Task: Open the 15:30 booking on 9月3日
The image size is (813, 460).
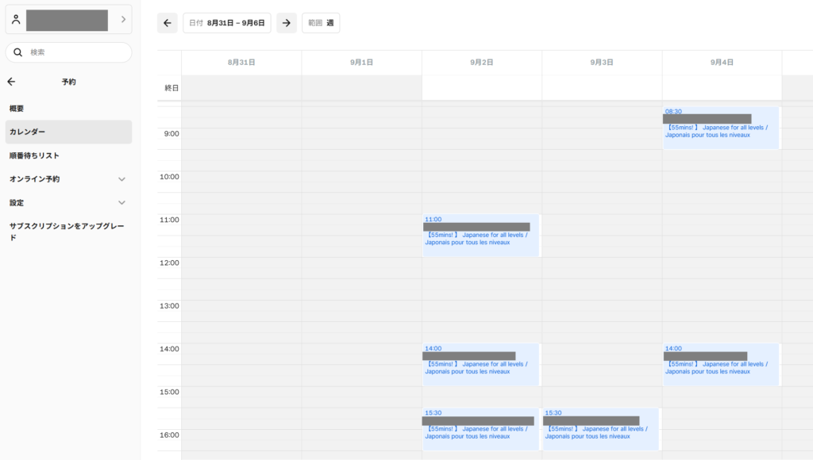Action: click(x=600, y=429)
